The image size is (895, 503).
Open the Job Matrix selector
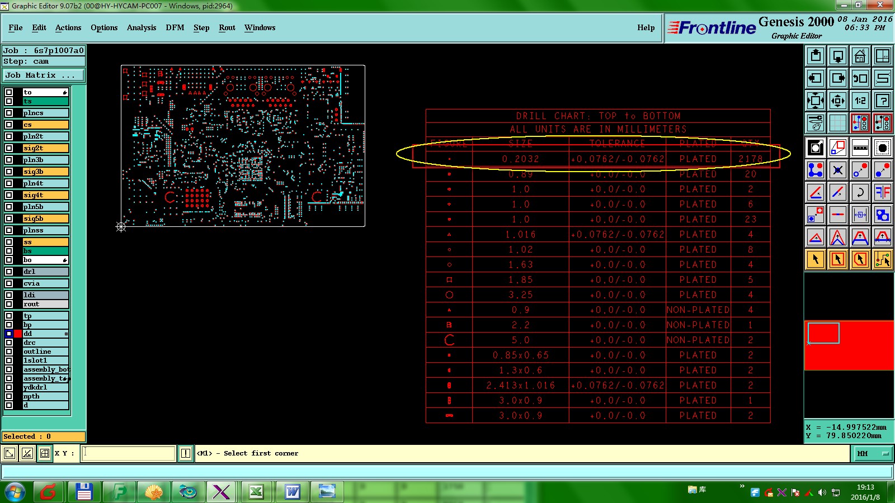tap(44, 75)
